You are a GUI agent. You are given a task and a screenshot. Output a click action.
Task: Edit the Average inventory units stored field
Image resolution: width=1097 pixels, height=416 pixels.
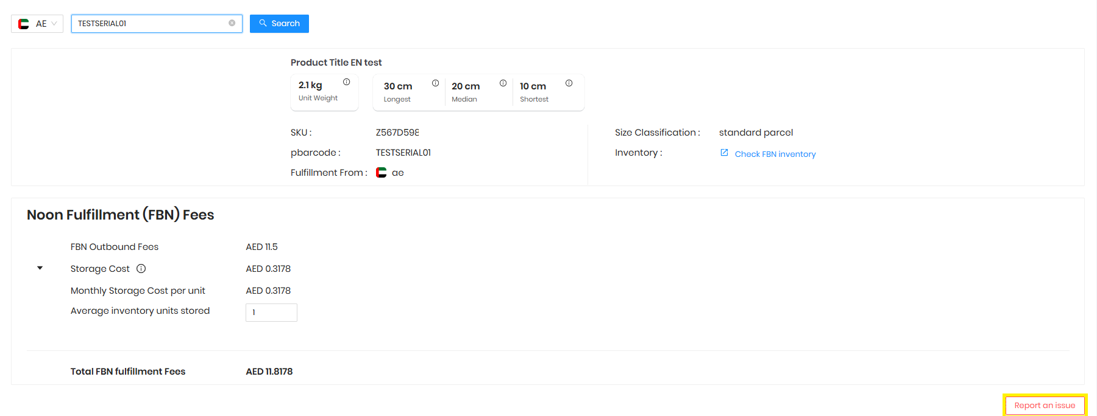coord(271,313)
